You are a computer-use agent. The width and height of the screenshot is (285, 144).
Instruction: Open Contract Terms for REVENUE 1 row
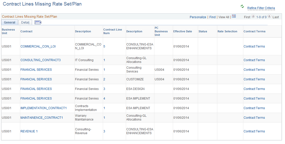point(254,131)
